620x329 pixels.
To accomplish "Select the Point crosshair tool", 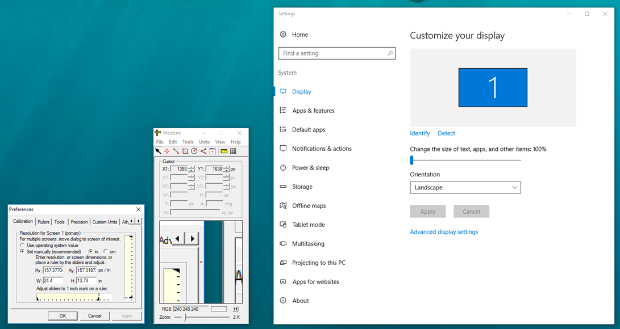I will tap(167, 151).
